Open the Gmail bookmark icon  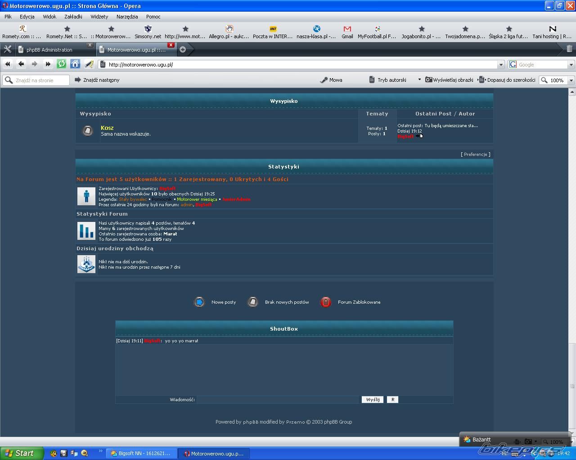click(x=347, y=32)
